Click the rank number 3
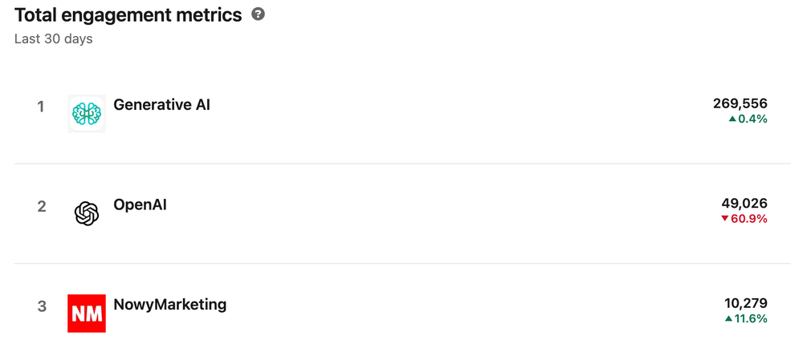The width and height of the screenshot is (803, 352). coord(42,306)
